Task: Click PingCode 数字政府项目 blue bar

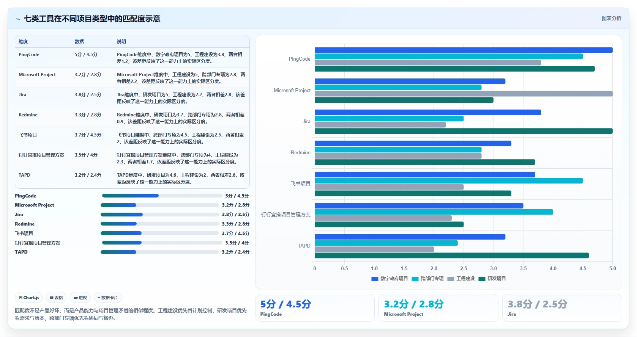Action: pos(464,50)
